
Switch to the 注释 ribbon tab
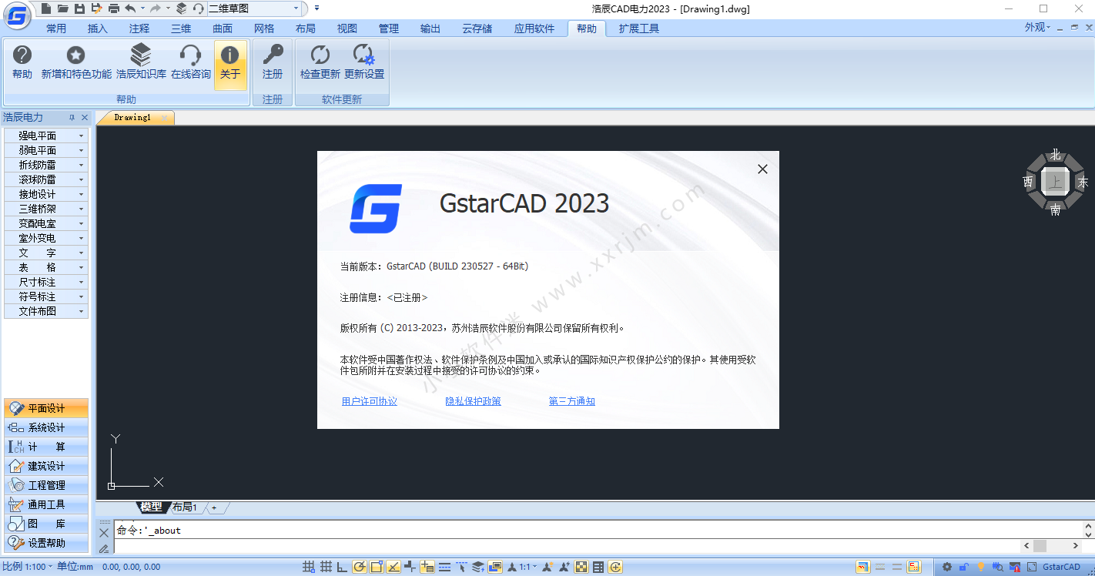[x=139, y=28]
